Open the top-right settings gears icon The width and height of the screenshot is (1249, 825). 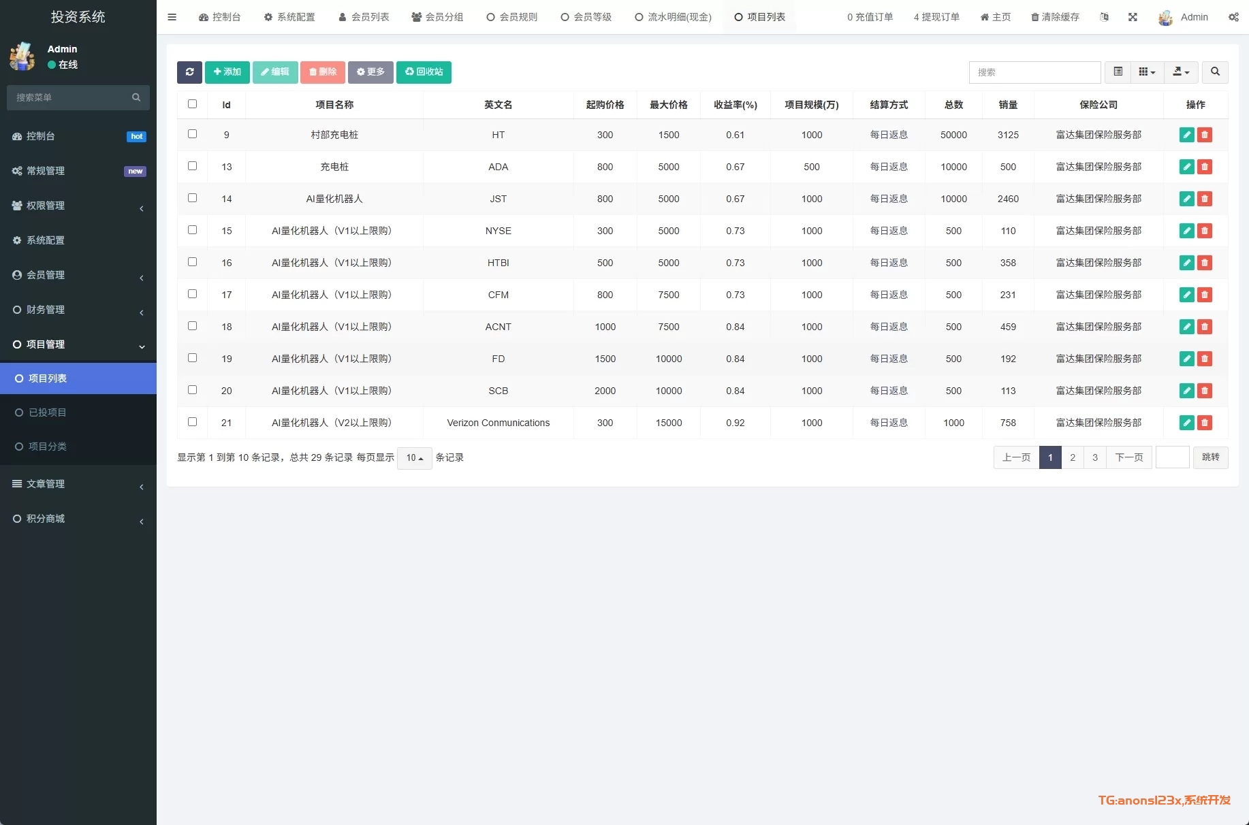(1233, 17)
